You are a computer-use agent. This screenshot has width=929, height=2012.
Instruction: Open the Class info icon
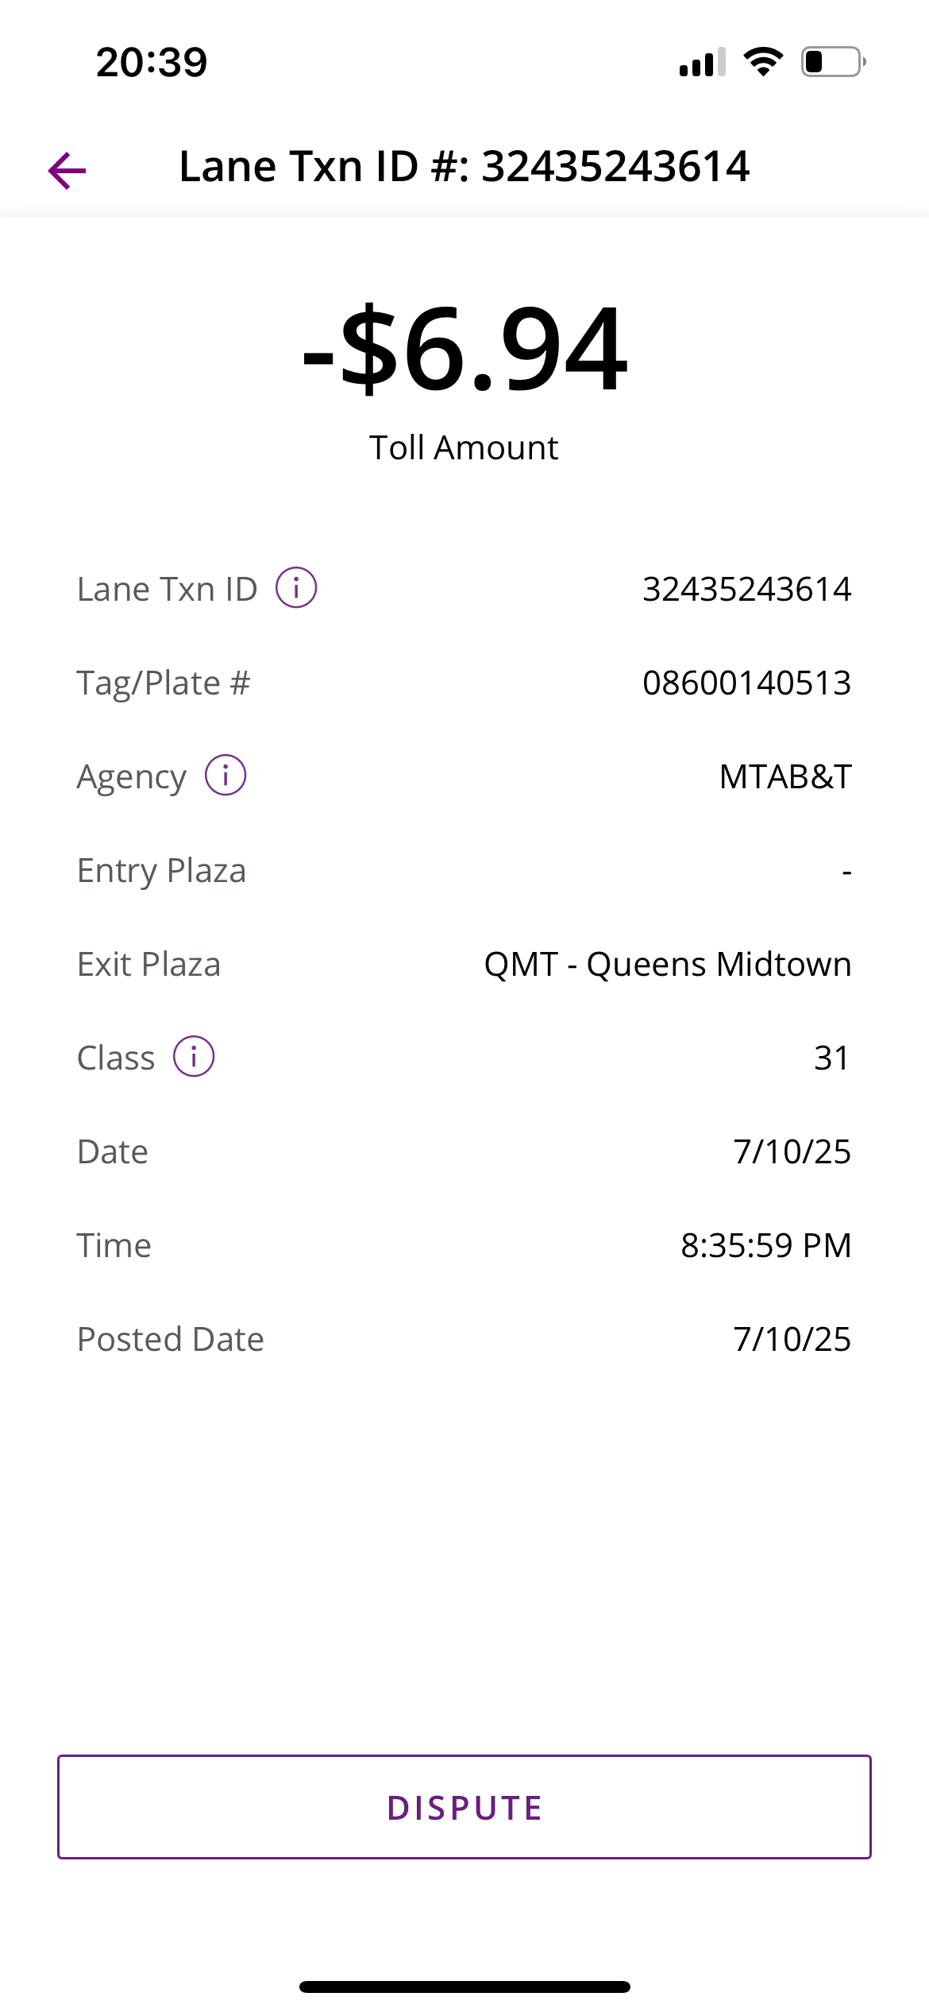point(194,1057)
